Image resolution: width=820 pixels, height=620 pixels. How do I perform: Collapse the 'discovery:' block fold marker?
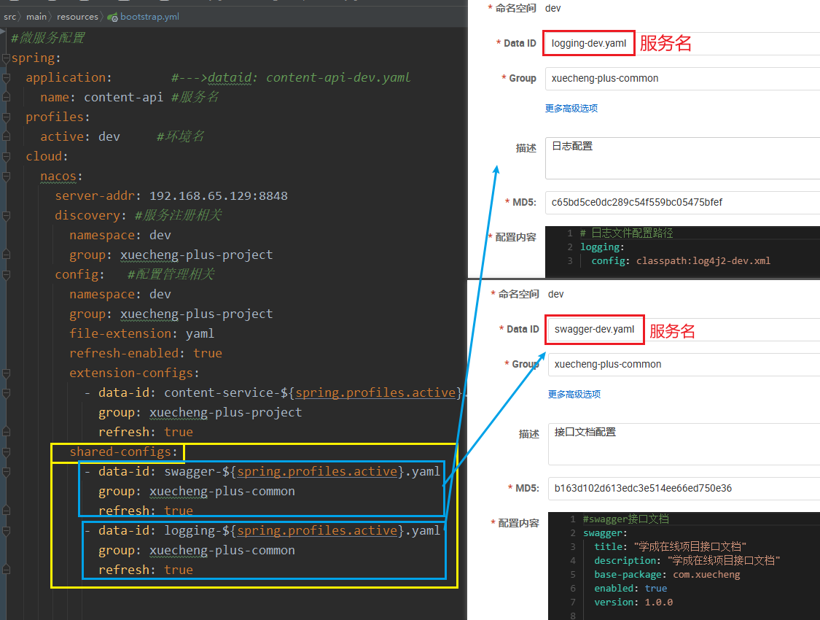pyautogui.click(x=7, y=216)
